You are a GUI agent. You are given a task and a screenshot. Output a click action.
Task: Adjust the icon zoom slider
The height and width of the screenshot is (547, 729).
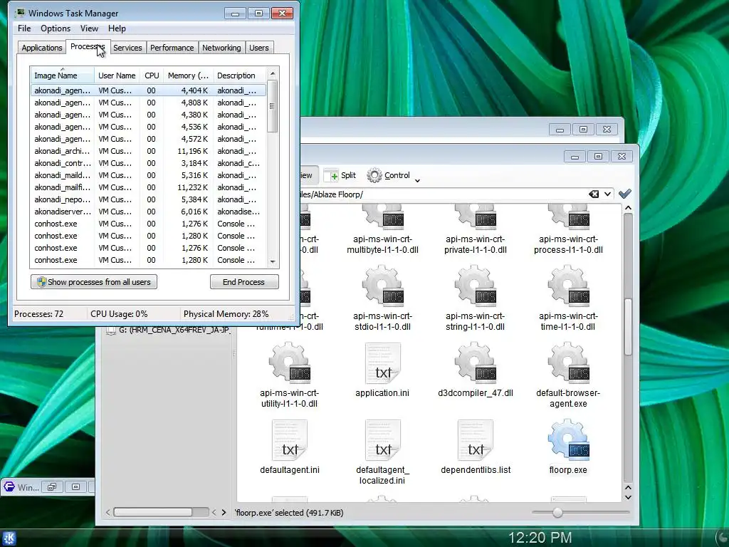pos(557,513)
